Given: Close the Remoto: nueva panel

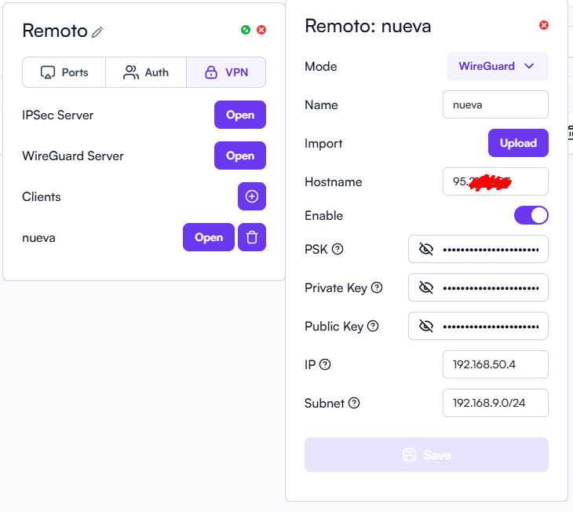Looking at the screenshot, I should [544, 25].
